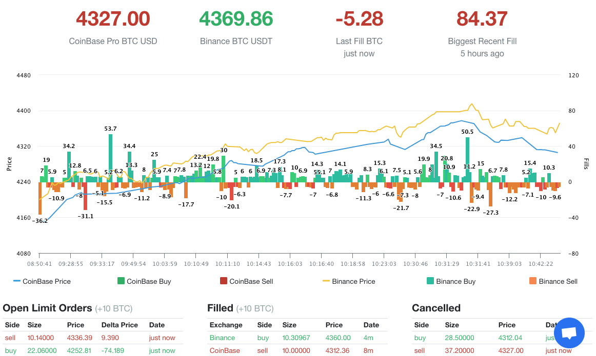Click the -31.1 sell bar in chart
Screen dimensions: 596x356
86,196
